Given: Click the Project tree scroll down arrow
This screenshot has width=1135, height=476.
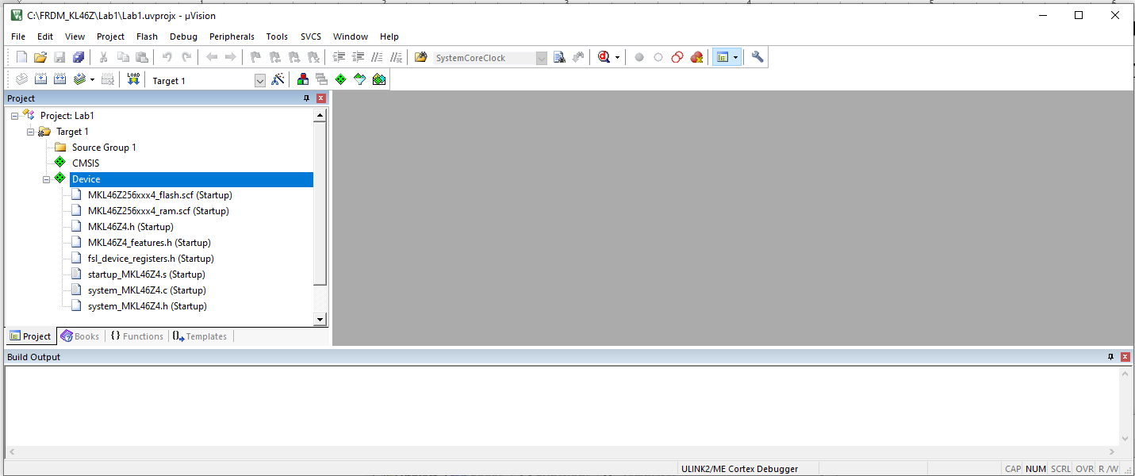Looking at the screenshot, I should 320,319.
